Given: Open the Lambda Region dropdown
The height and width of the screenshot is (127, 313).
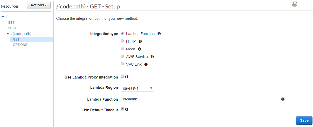Looking at the screenshot, I should [x=137, y=88].
